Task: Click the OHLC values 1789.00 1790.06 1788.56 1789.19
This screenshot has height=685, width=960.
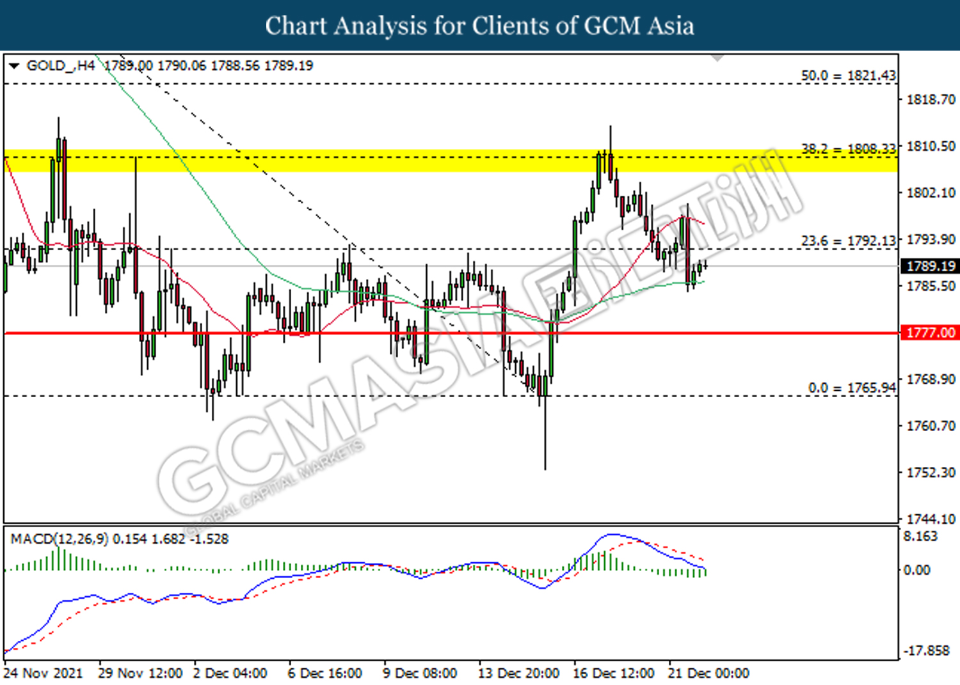Action: click(x=209, y=65)
